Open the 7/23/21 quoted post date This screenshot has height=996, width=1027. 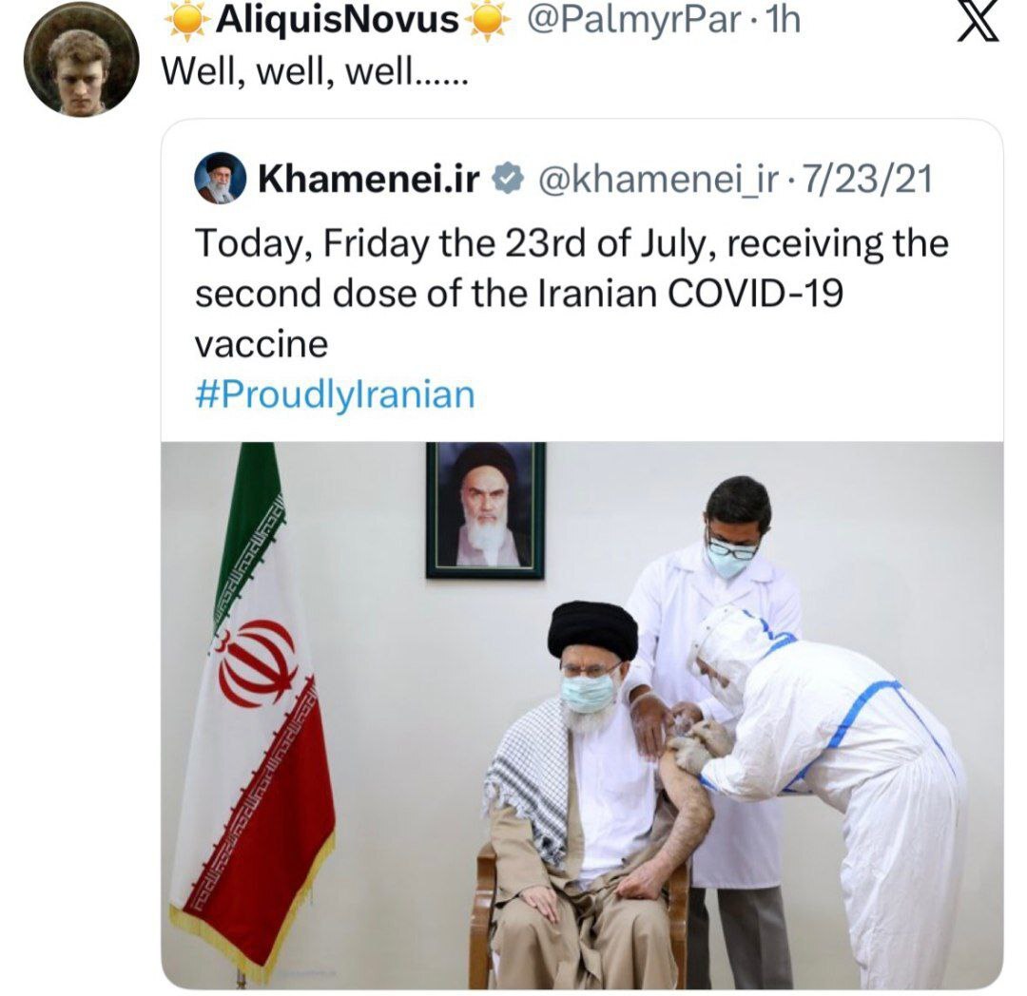pos(866,180)
